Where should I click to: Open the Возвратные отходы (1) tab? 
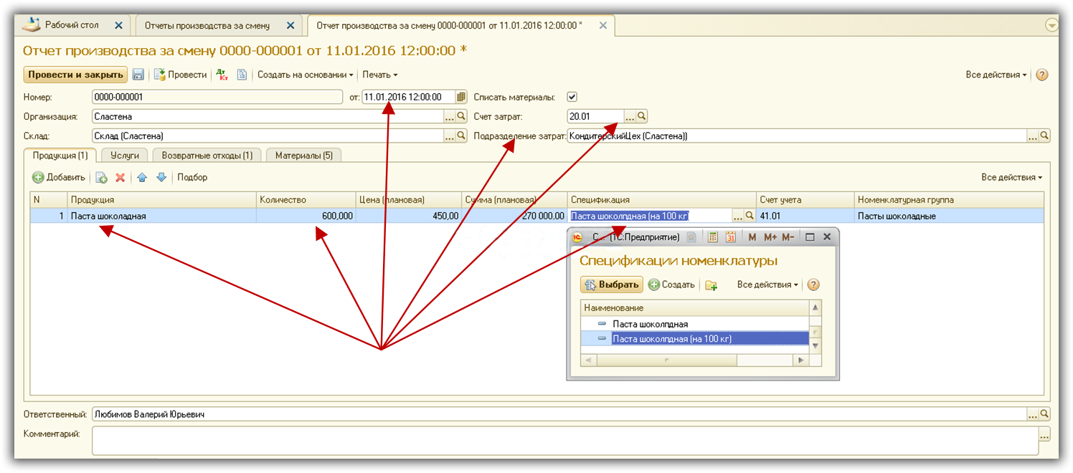click(207, 155)
